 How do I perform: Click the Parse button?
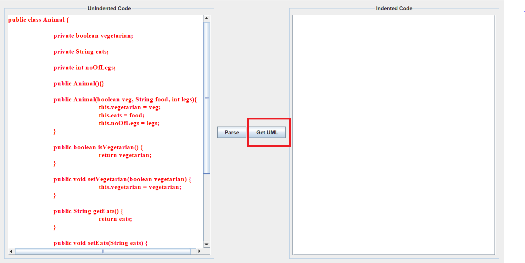coord(232,133)
